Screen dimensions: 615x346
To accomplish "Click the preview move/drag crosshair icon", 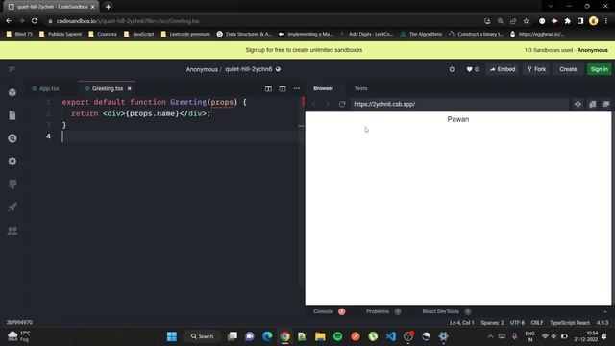I will [x=578, y=104].
